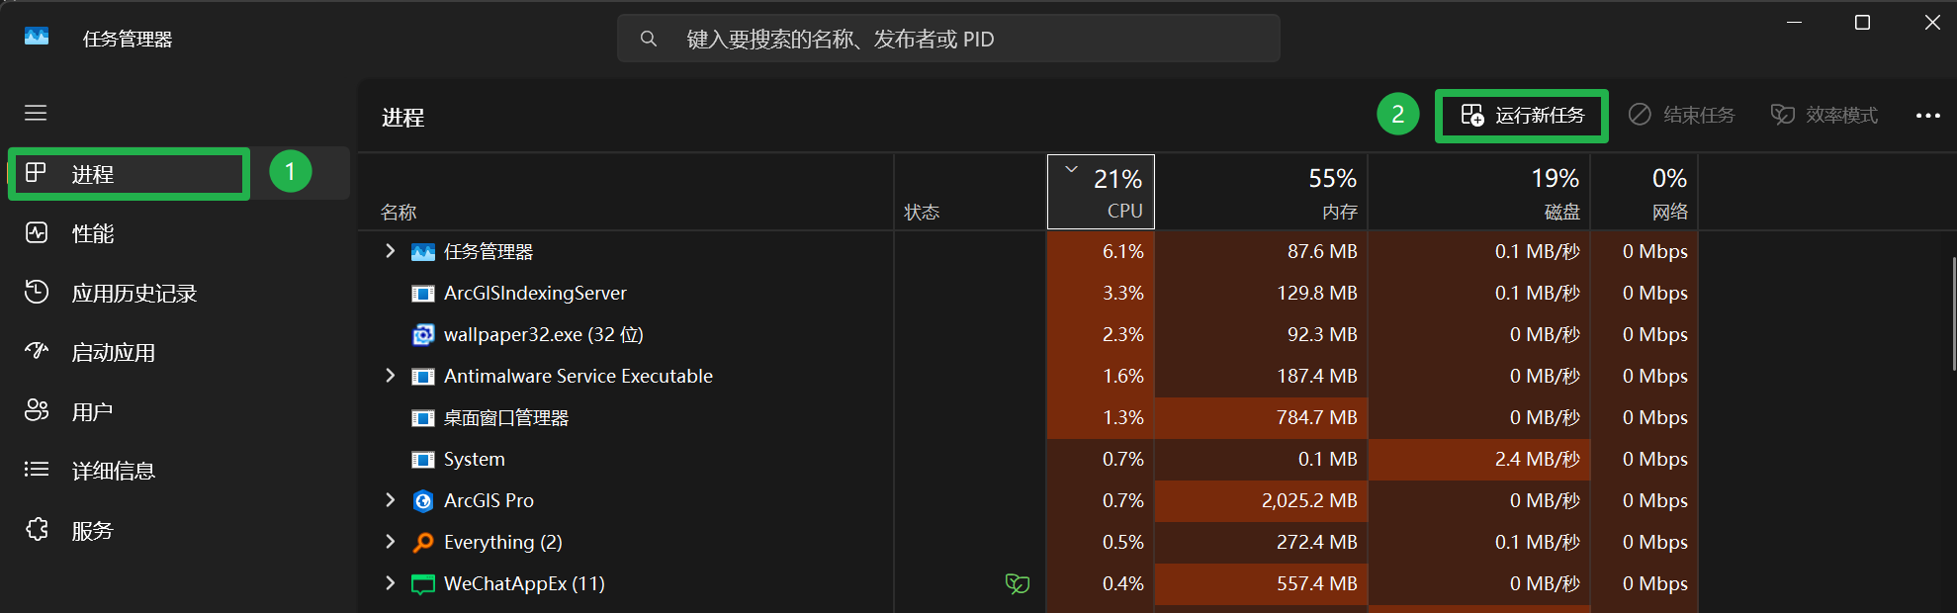
Task: Click the 结束任务 button
Action: 1683,115
